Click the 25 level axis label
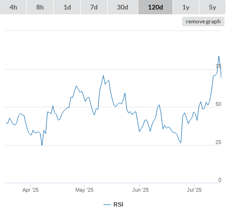 click(218, 142)
